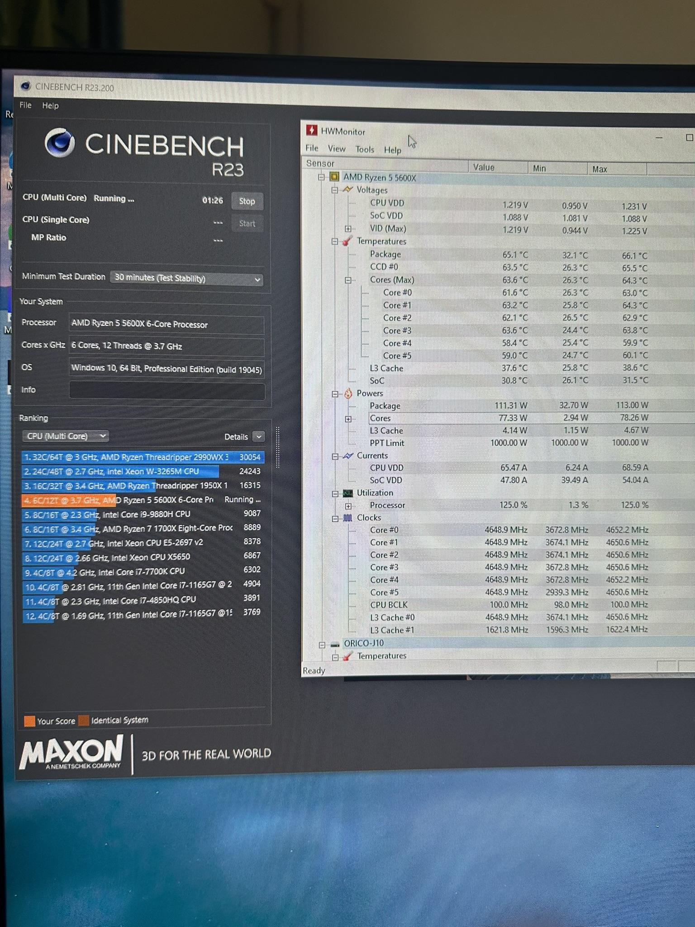Select the Ryzen 7 1700X ranking row

coord(143,528)
